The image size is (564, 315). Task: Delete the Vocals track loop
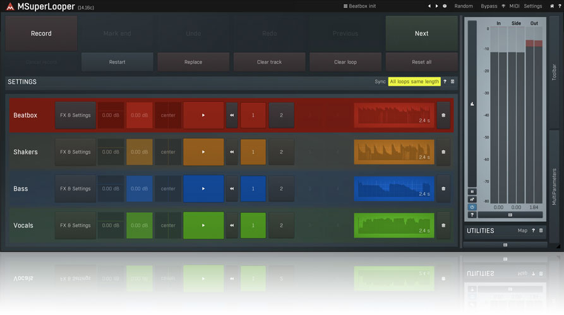click(443, 226)
